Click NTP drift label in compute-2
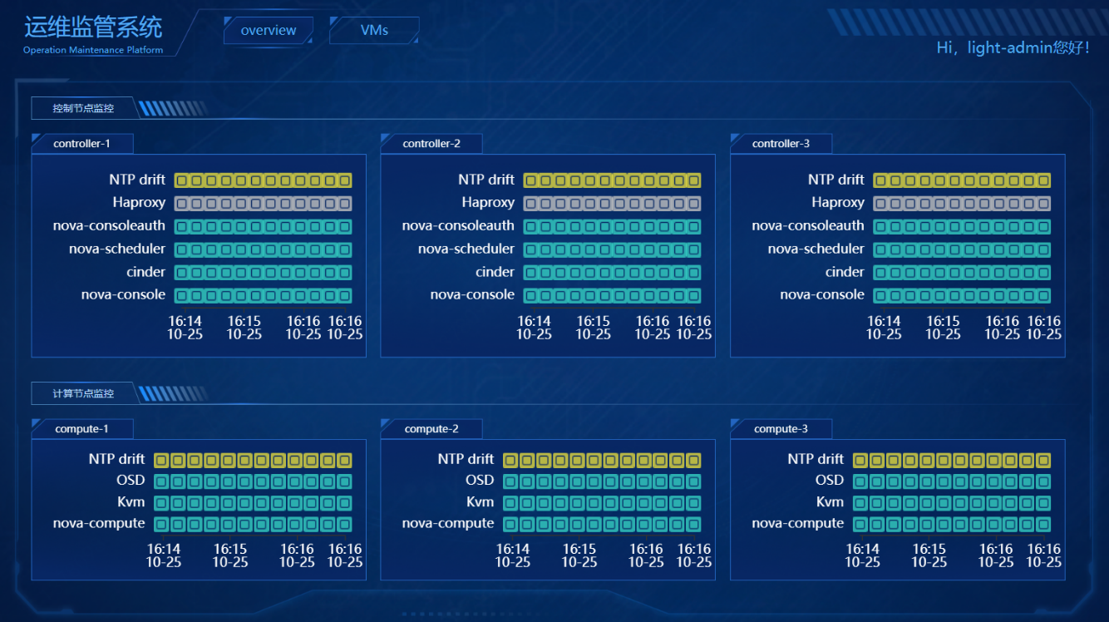Viewport: 1109px width, 622px height. (x=466, y=459)
